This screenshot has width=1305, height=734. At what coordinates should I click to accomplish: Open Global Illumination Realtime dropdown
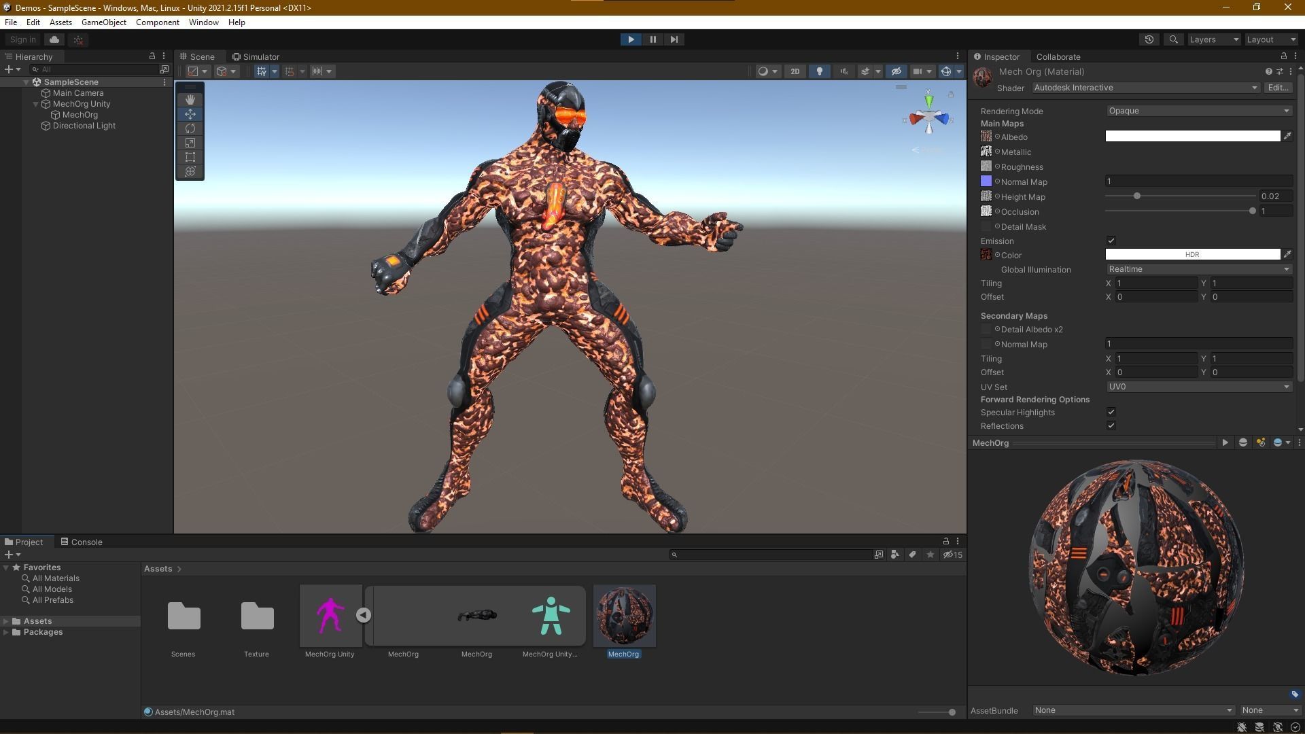1200,269
